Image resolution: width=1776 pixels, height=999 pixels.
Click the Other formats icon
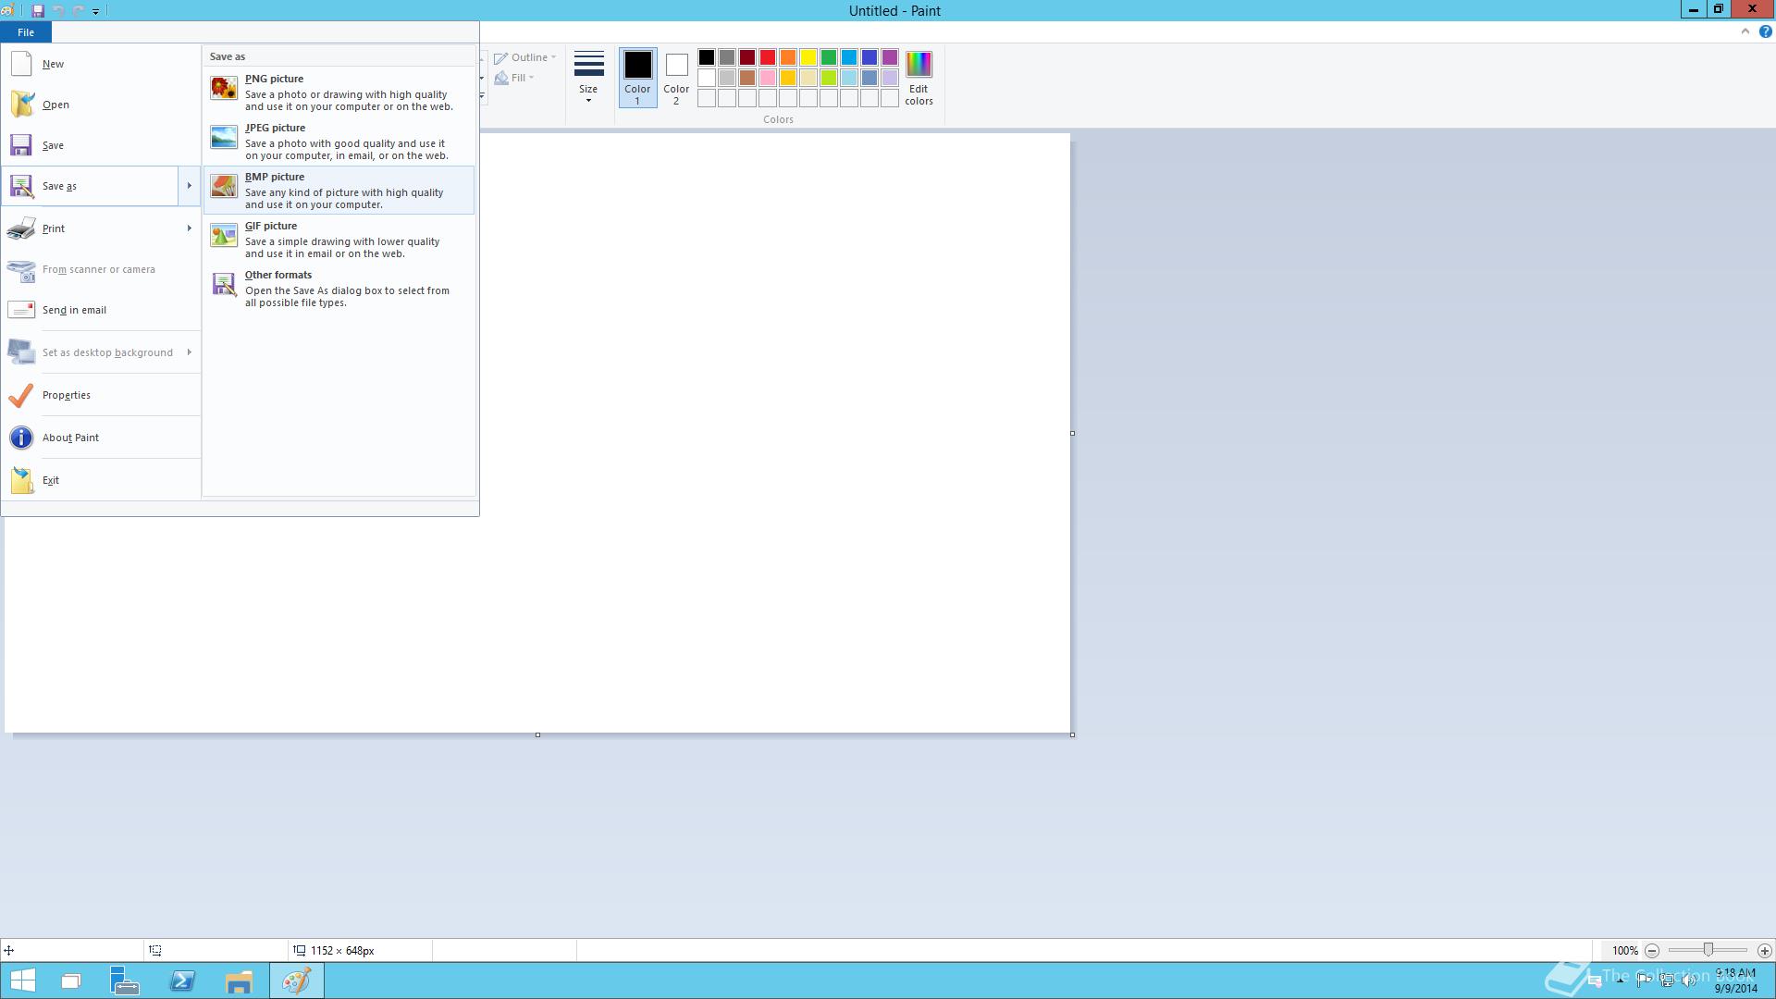click(x=224, y=284)
